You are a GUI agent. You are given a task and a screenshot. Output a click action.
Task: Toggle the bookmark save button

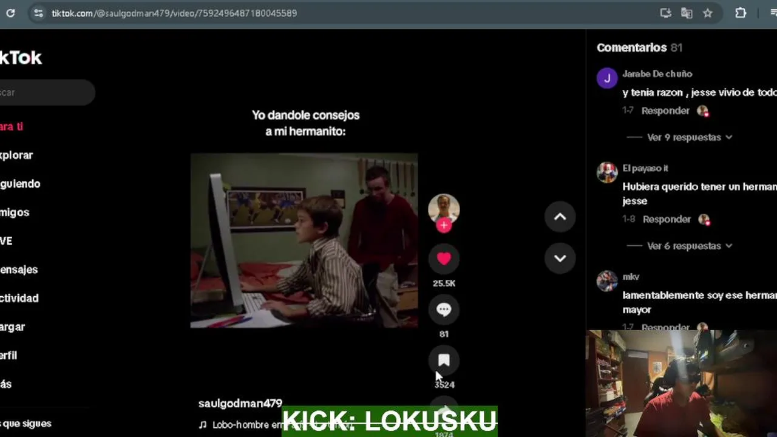point(444,360)
